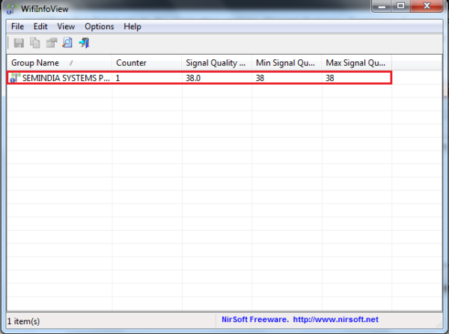This screenshot has width=449, height=334.
Task: Open the Edit menu
Action: point(40,27)
